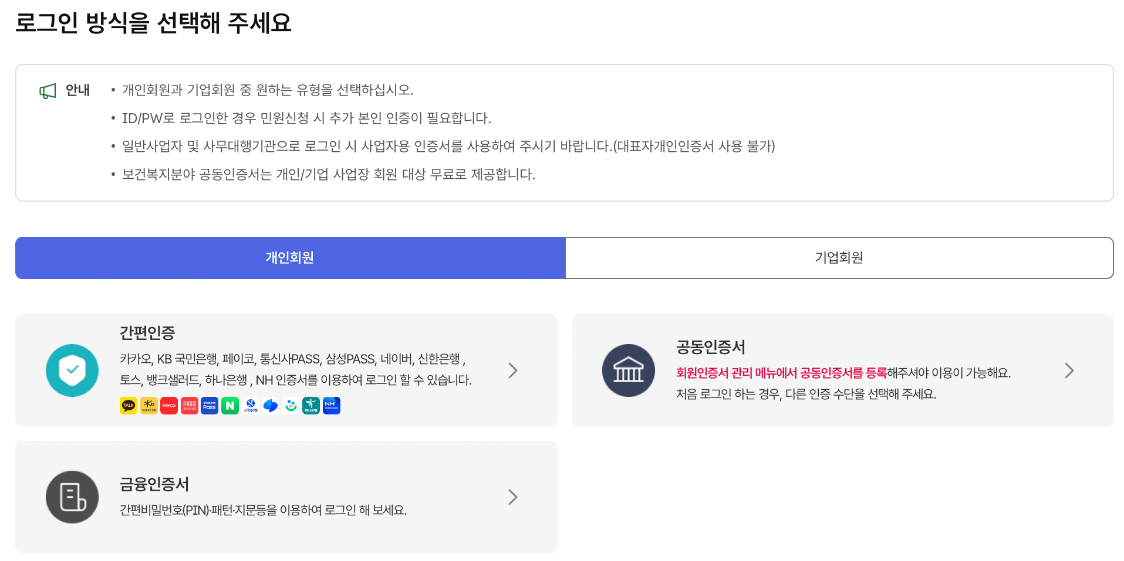
Task: Switch to the 기업회원 tab
Action: [839, 258]
